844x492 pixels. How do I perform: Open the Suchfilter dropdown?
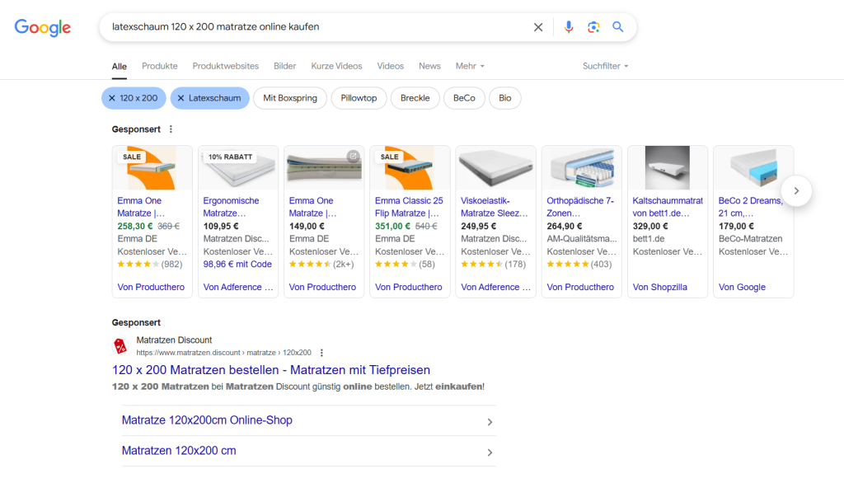pyautogui.click(x=605, y=66)
